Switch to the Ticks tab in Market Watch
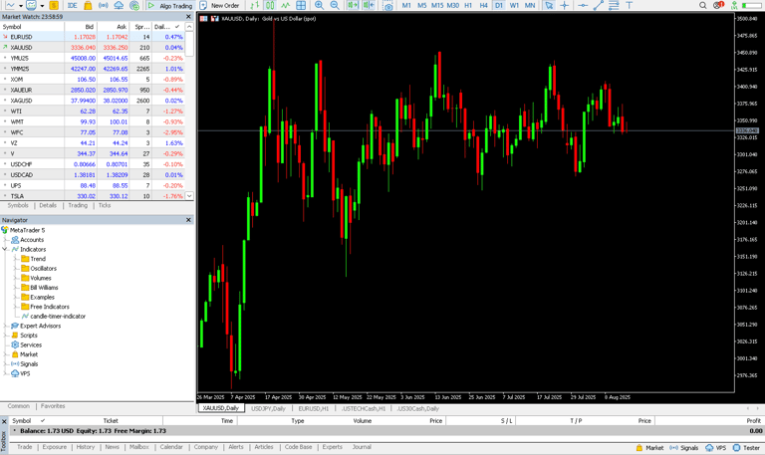Image resolution: width=765 pixels, height=455 pixels. pyautogui.click(x=105, y=205)
